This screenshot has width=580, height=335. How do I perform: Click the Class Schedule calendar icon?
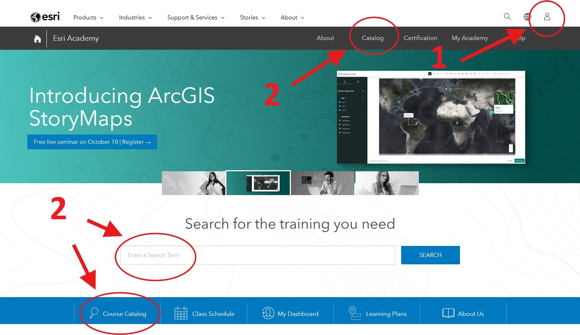click(181, 313)
